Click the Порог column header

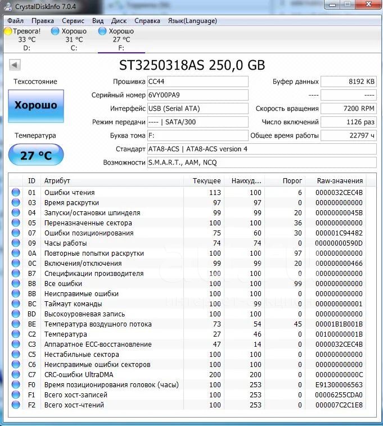coord(285,180)
